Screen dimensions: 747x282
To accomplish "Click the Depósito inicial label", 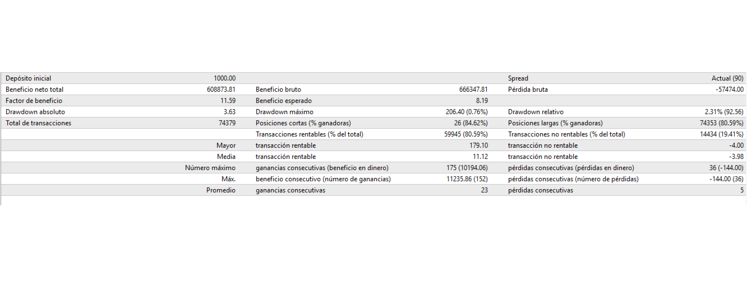I will tap(28, 78).
